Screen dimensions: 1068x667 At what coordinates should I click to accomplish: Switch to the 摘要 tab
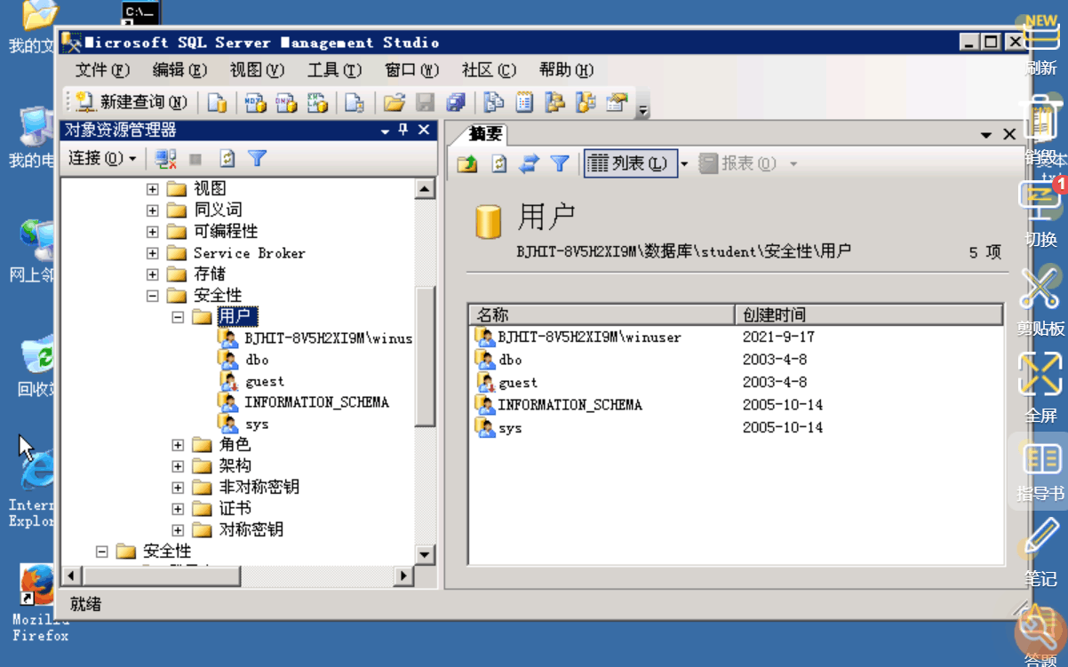pyautogui.click(x=485, y=134)
